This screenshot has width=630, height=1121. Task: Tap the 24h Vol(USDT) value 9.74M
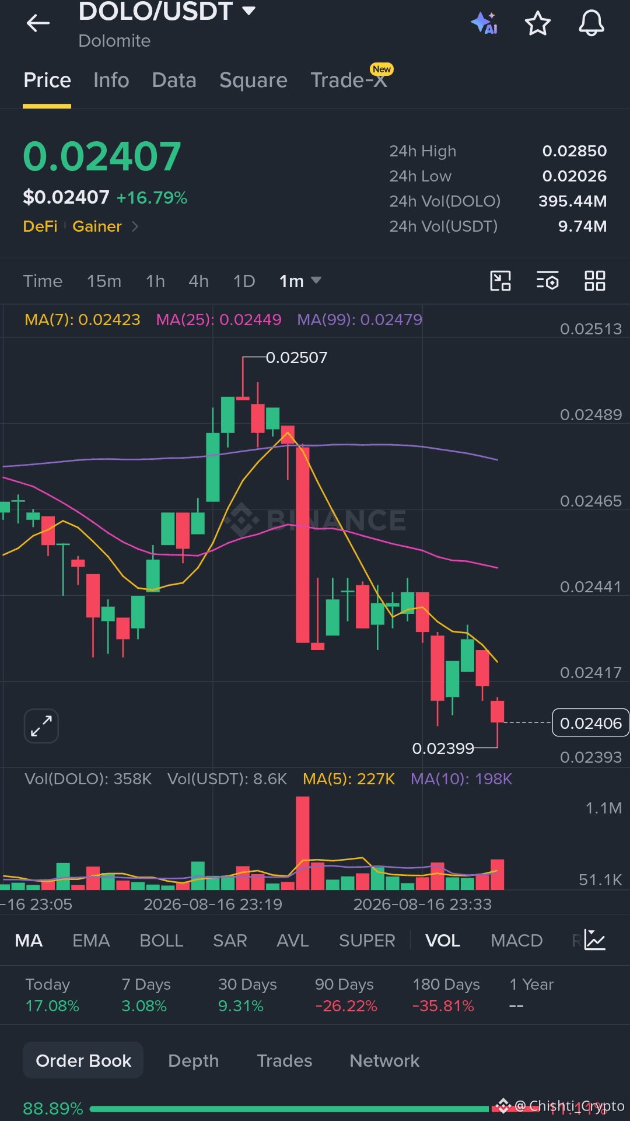[582, 226]
